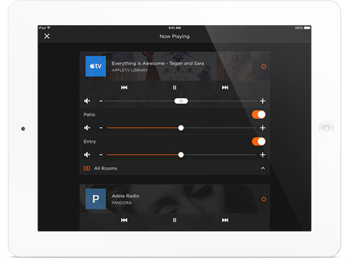Open the All Rooms label

pos(106,168)
